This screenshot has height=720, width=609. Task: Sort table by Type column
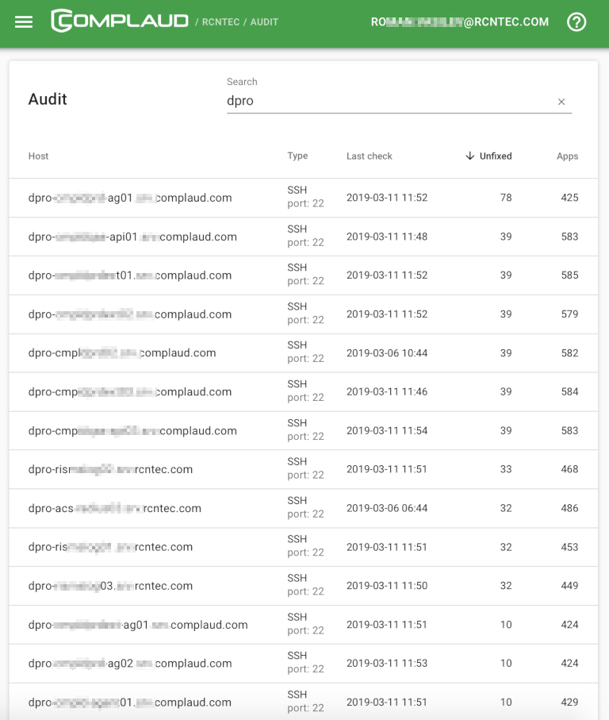click(x=297, y=156)
